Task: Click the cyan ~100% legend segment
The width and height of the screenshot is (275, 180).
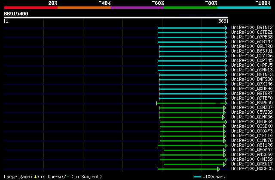Action: [x=244, y=8]
